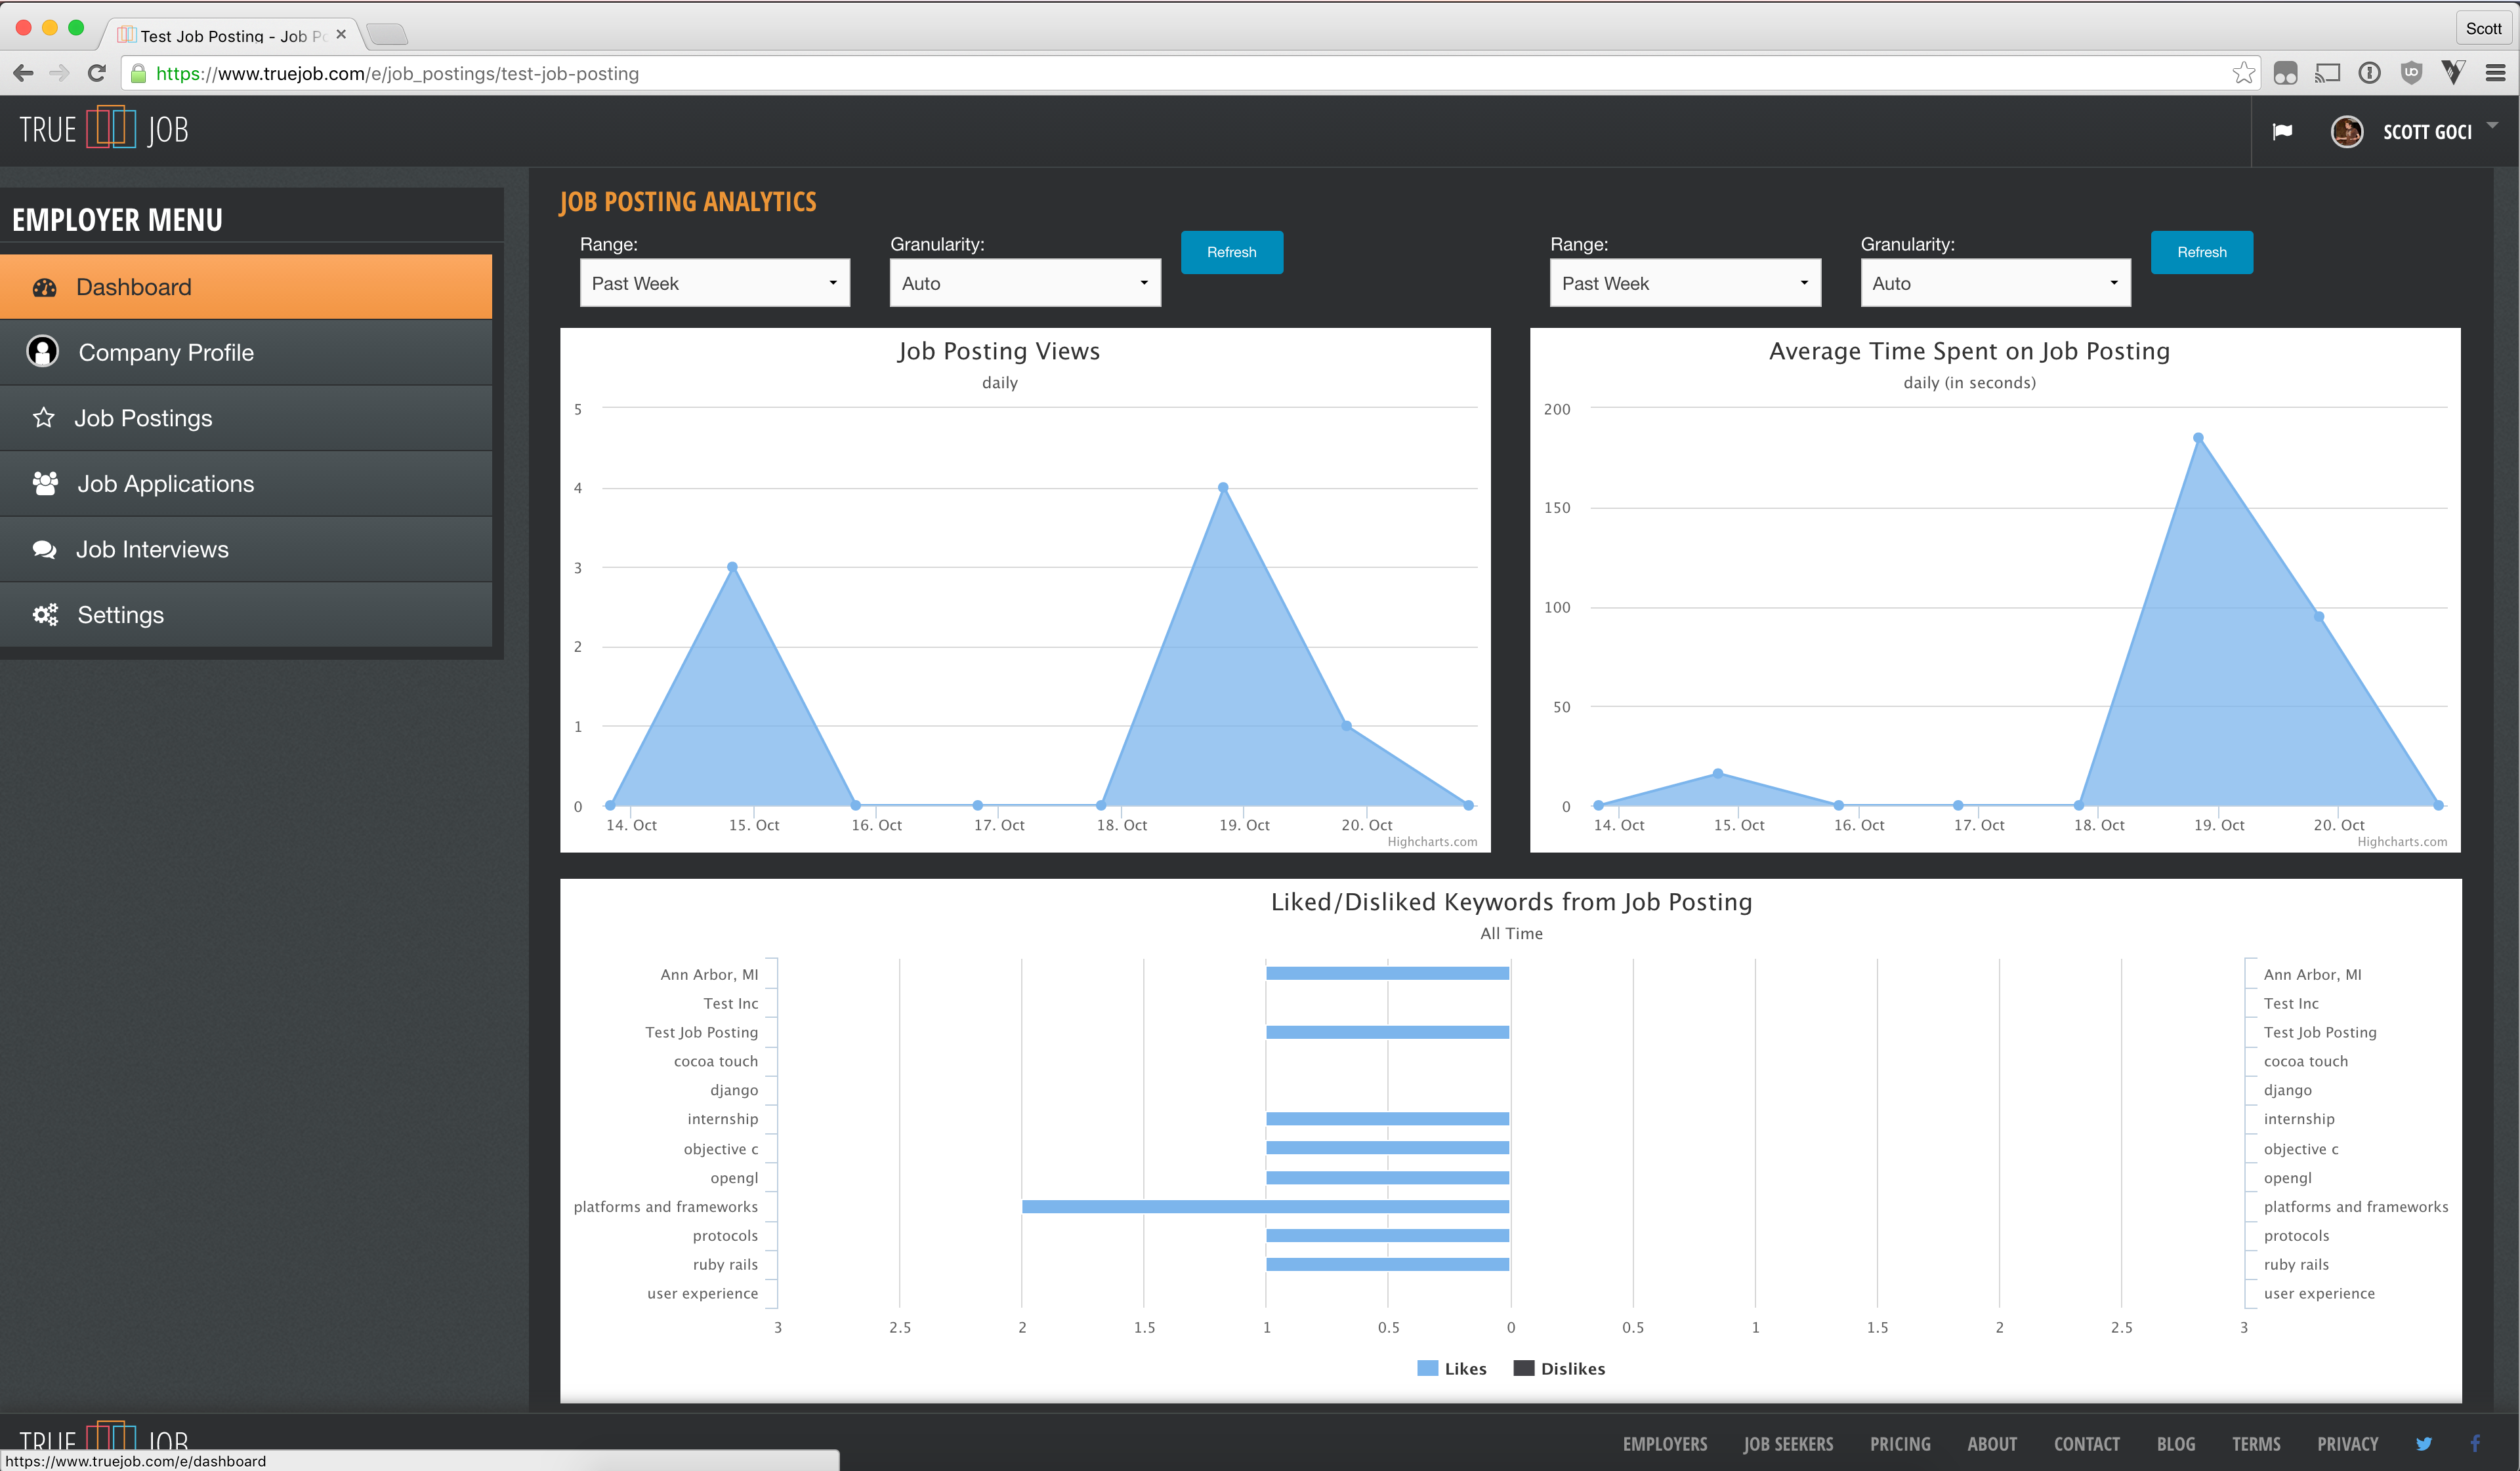2520x1471 pixels.
Task: Open Job Applications in the employer menu
Action: [166, 484]
